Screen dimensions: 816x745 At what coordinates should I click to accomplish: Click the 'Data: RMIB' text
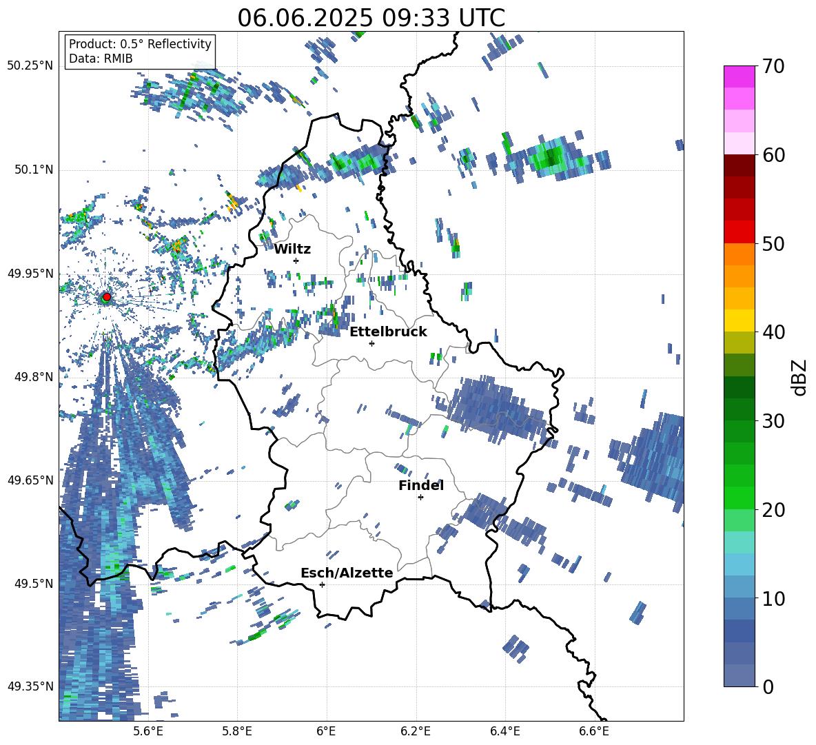[x=101, y=59]
